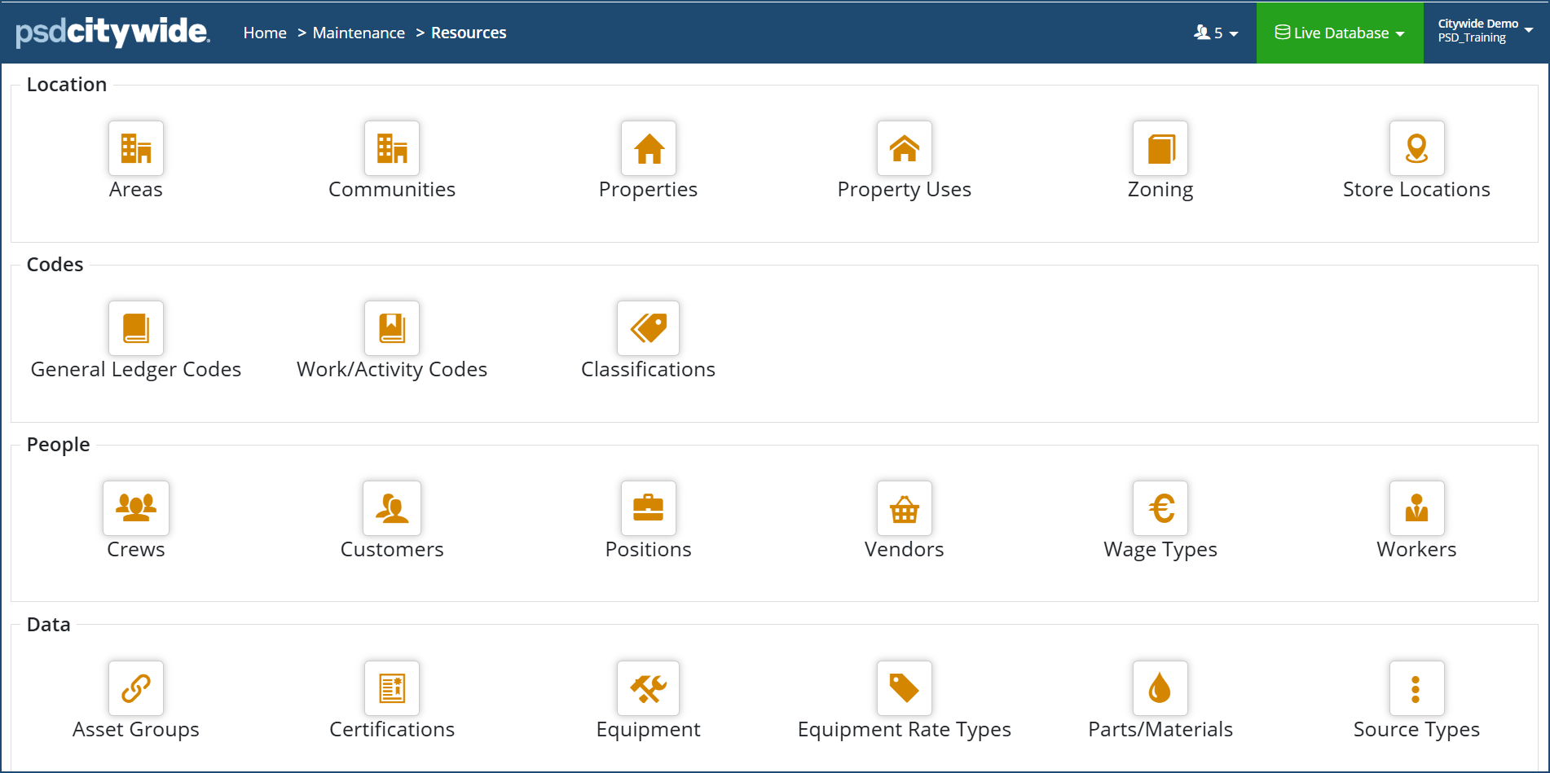Open Parts/Materials droplet icon
1550x773 pixels.
click(1160, 688)
